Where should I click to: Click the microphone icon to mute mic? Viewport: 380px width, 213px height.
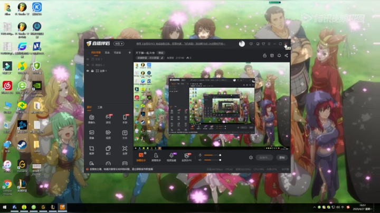click(200, 155)
